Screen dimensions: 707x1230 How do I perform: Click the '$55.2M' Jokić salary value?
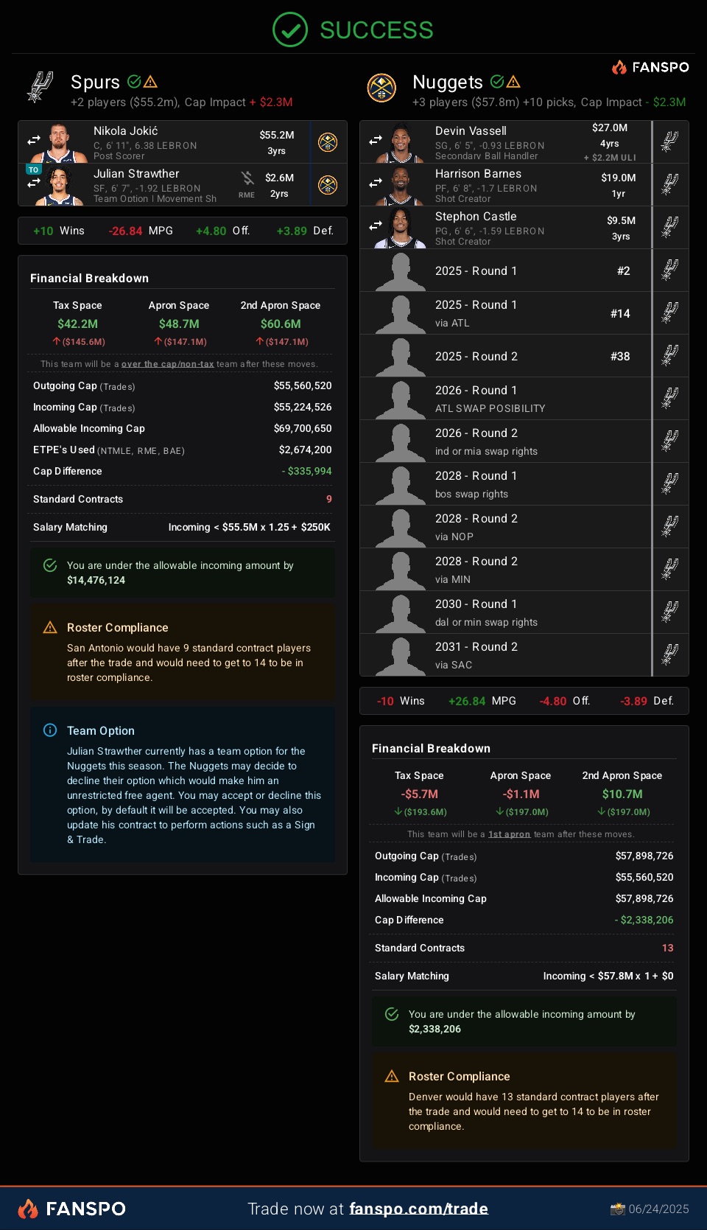tap(277, 135)
